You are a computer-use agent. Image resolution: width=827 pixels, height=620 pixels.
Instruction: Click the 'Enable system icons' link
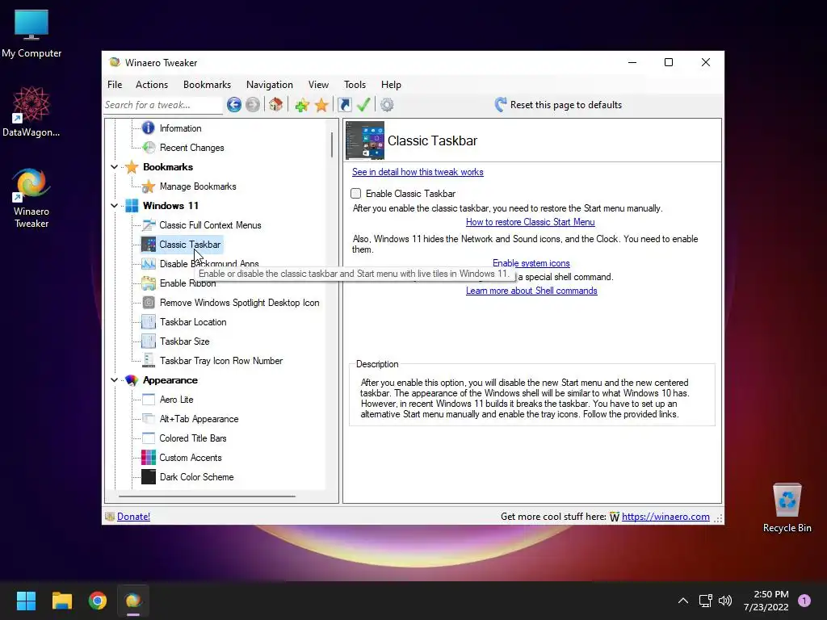531,263
